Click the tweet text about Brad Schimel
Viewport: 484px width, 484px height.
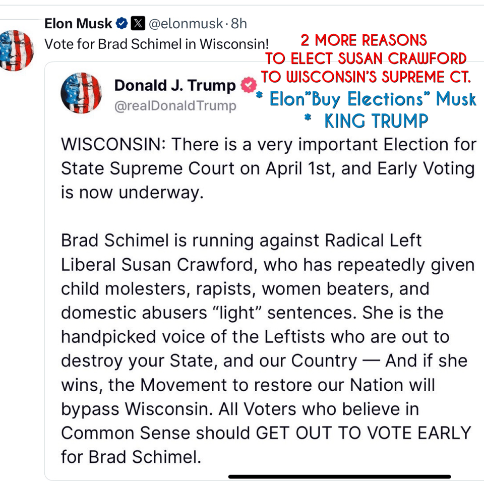click(x=156, y=44)
